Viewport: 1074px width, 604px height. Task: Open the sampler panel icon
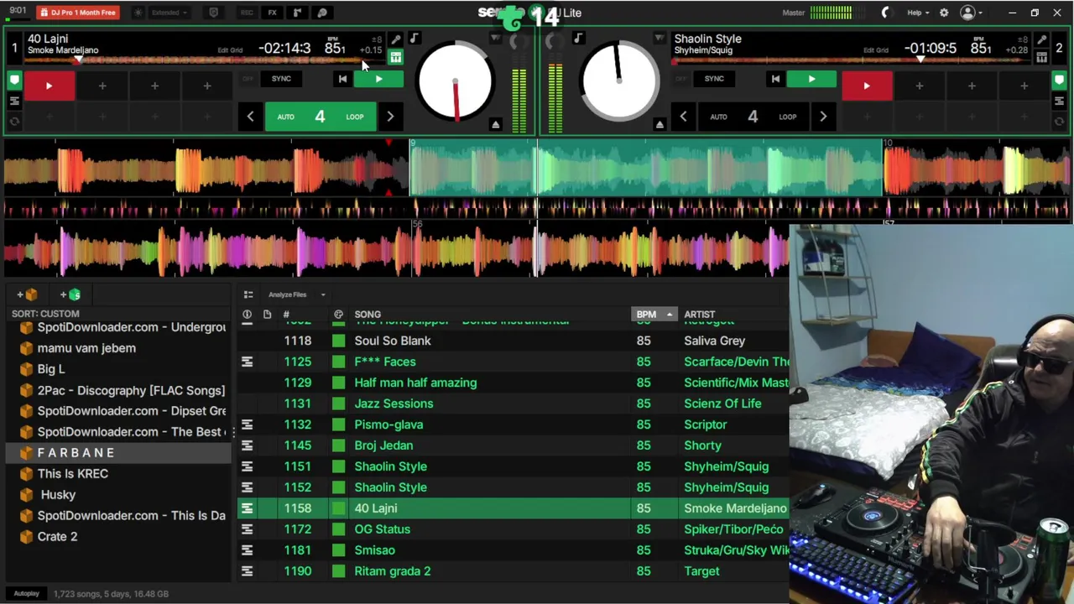[x=297, y=13]
